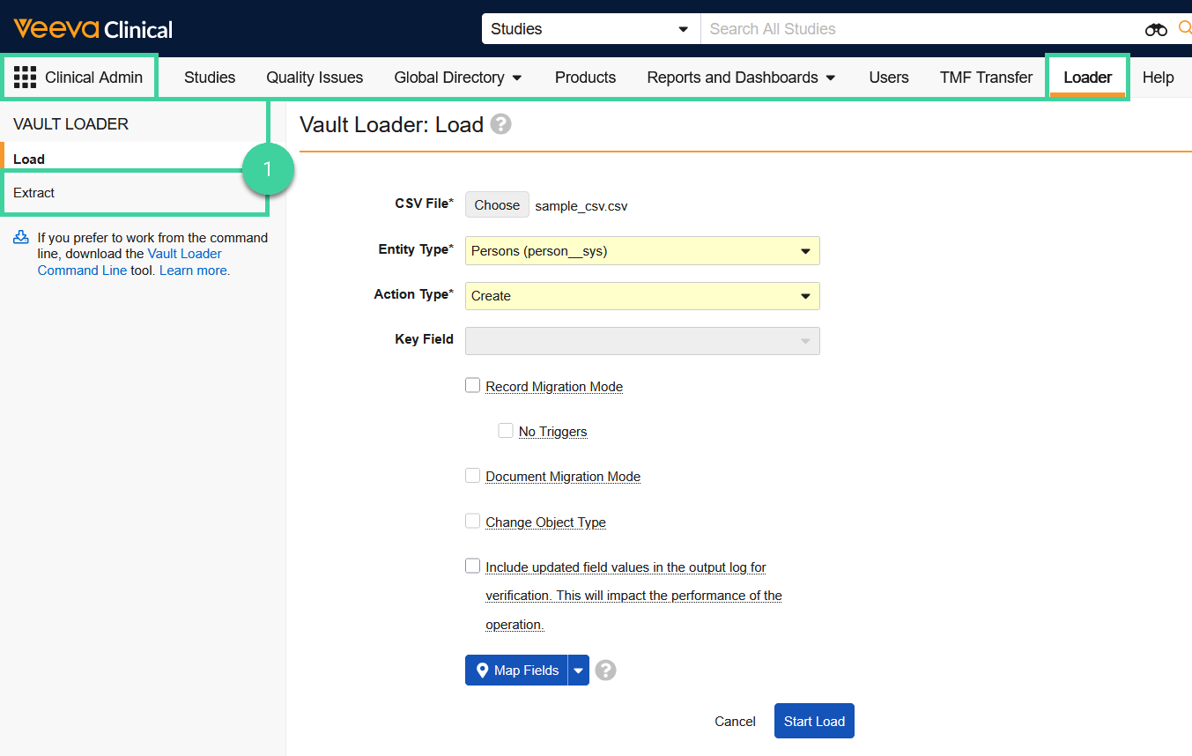Image resolution: width=1192 pixels, height=756 pixels.
Task: Toggle the No Triggers checkbox
Action: 506,431
